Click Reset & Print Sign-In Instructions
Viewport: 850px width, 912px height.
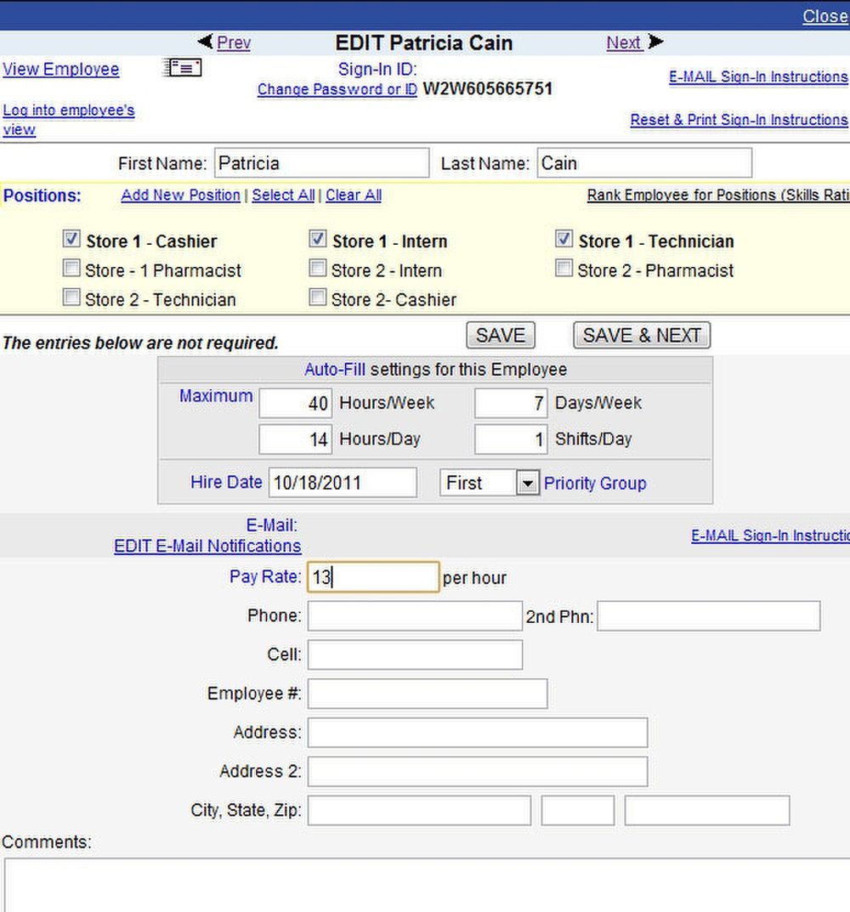tap(738, 120)
